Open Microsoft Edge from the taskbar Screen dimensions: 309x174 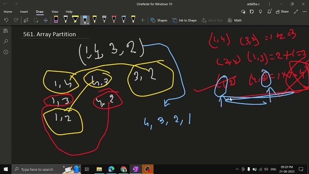[x=112, y=169]
